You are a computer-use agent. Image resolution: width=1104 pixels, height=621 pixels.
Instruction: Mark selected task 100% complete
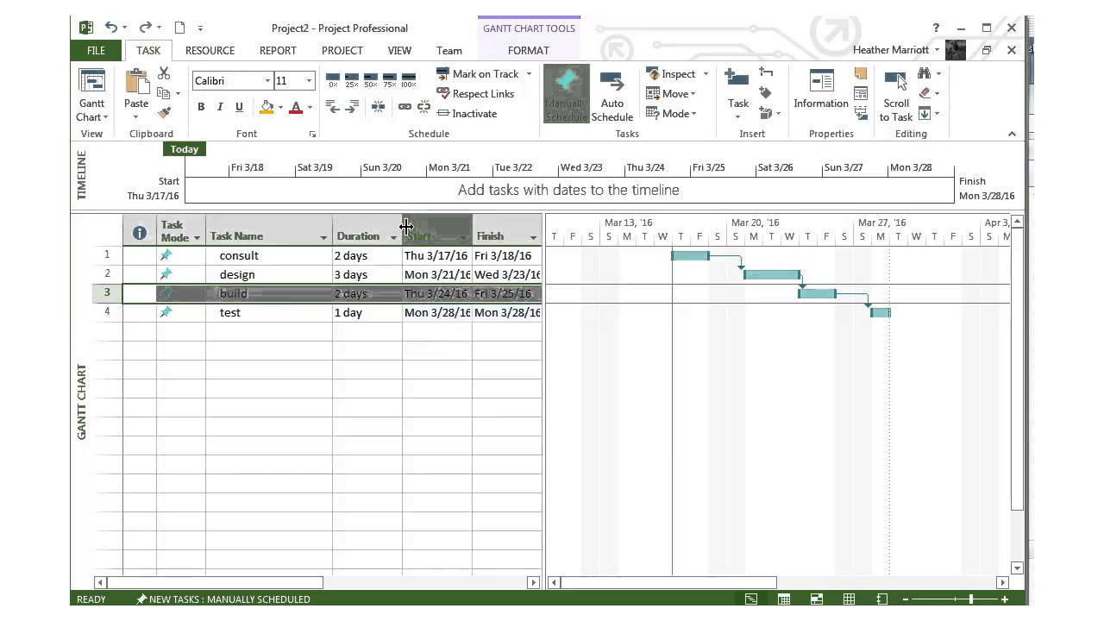(409, 80)
